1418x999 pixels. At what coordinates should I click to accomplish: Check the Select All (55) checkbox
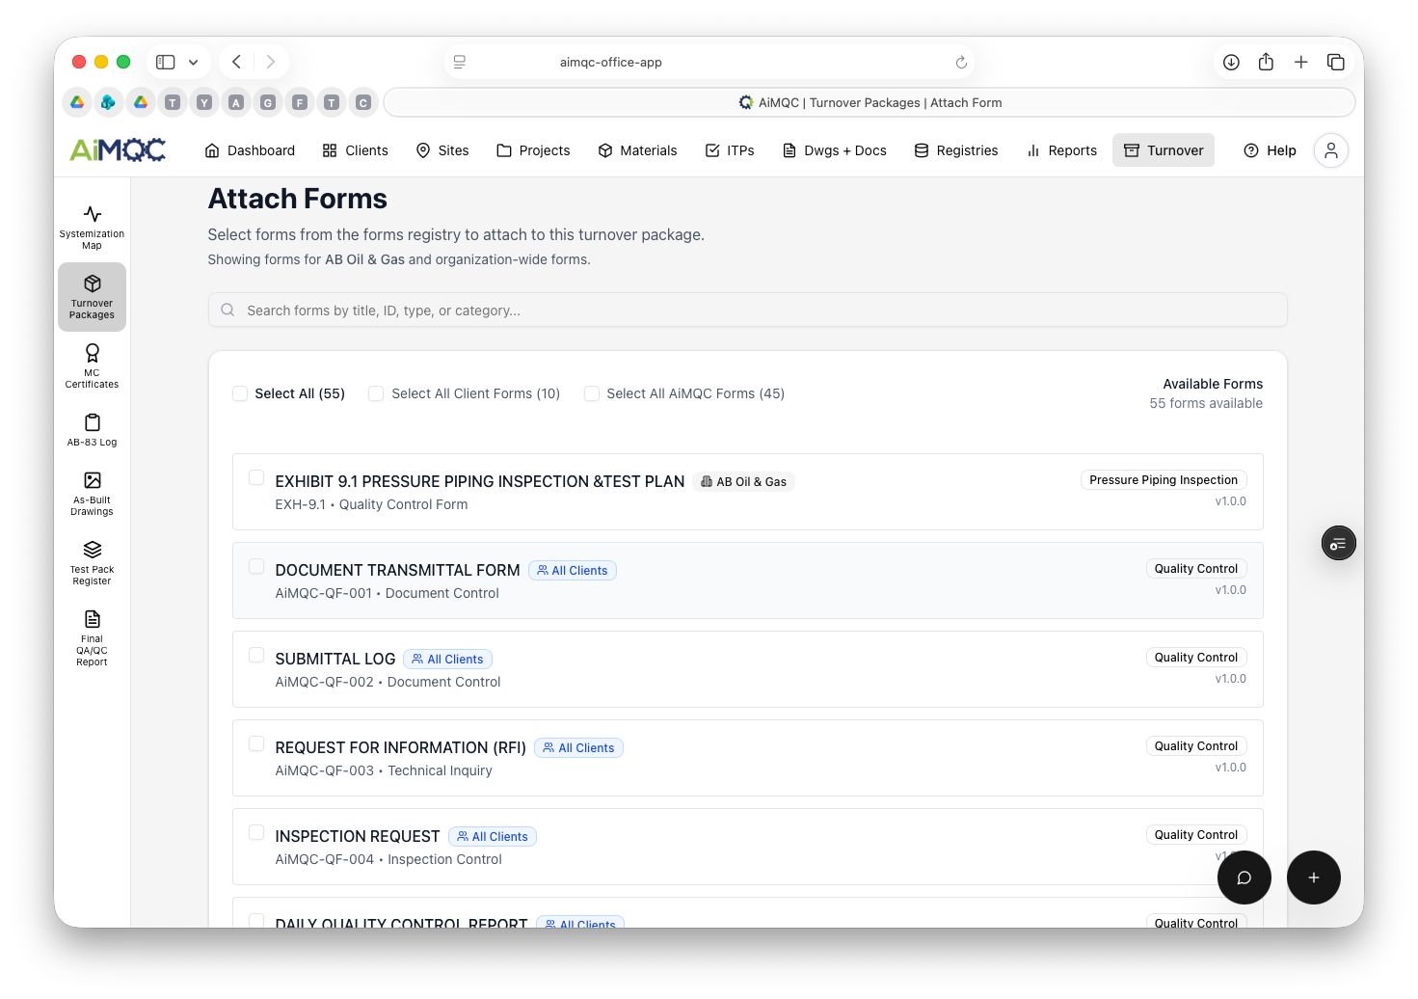(x=240, y=393)
